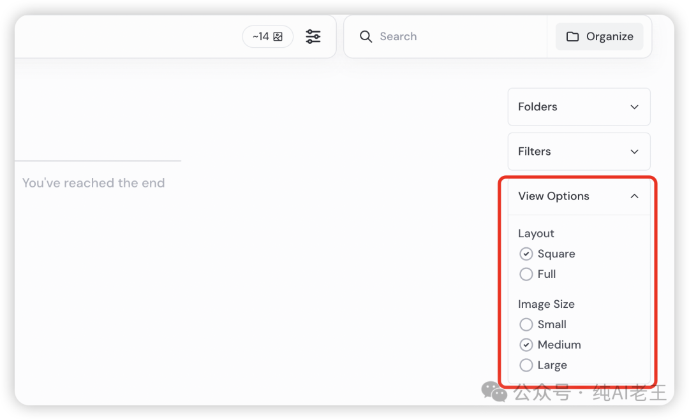
Task: Select the Square layout radio button
Action: [x=526, y=254]
